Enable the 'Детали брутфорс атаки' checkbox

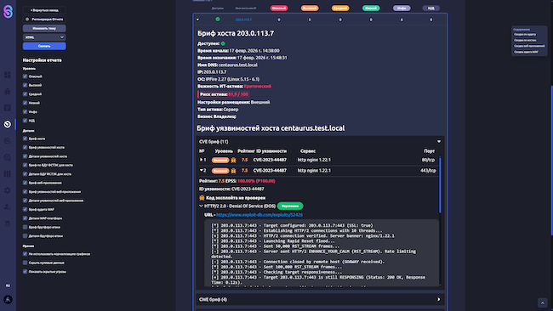tap(25, 236)
